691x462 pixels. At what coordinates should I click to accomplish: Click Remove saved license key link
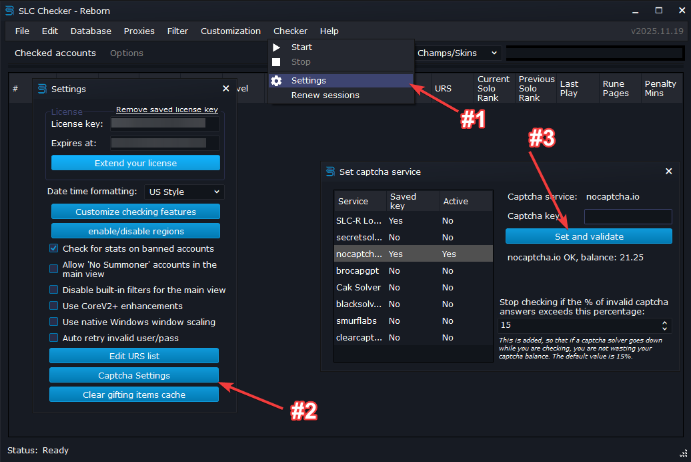(167, 109)
